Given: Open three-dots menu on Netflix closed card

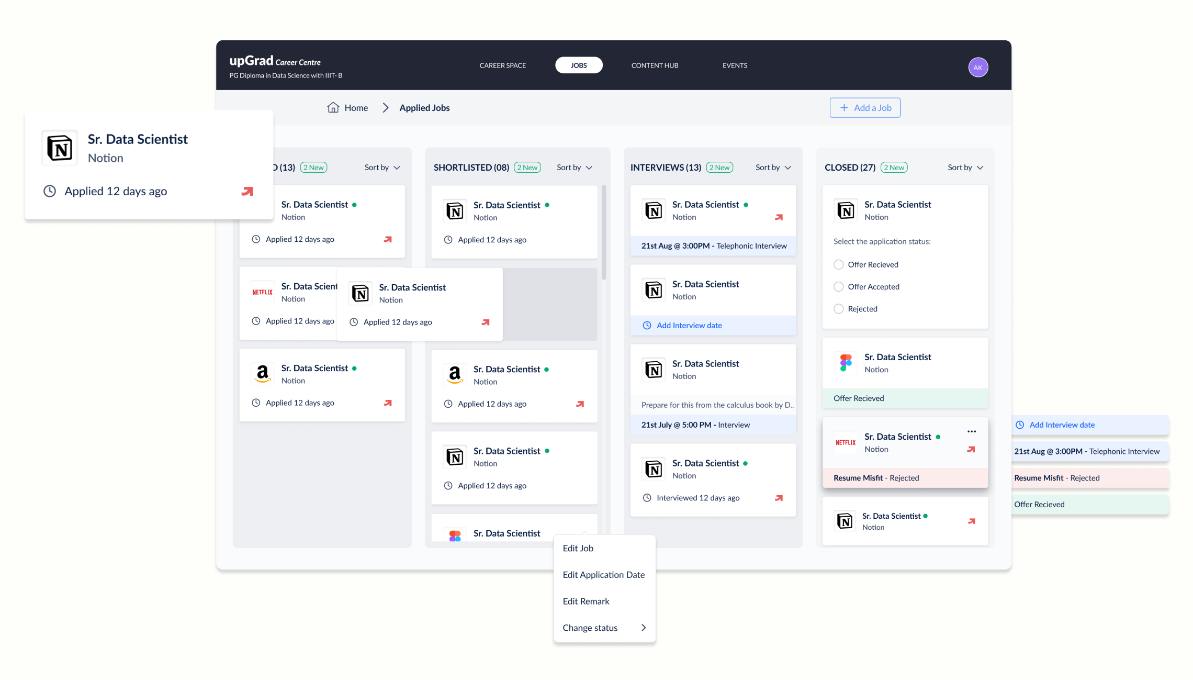Looking at the screenshot, I should (971, 431).
